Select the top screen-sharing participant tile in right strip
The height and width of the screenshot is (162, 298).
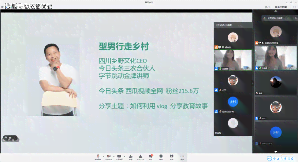coord(276,34)
